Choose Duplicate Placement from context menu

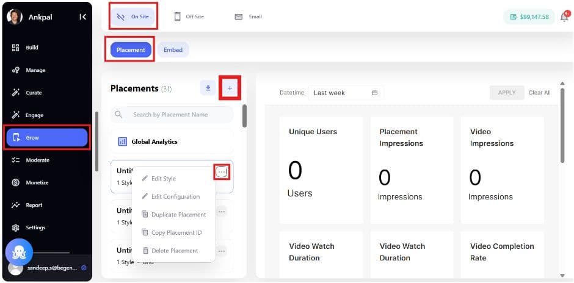click(x=178, y=215)
